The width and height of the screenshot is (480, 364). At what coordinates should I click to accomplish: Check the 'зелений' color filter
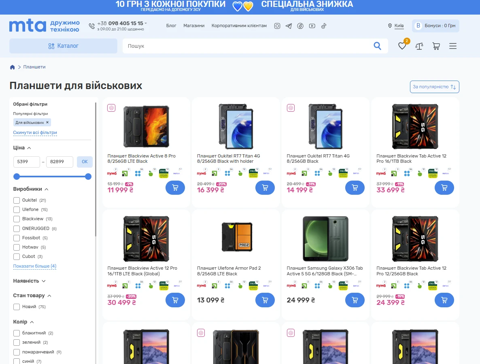click(x=17, y=343)
